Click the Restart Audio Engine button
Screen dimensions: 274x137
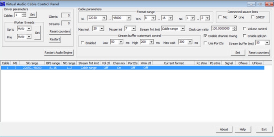coord(59,53)
